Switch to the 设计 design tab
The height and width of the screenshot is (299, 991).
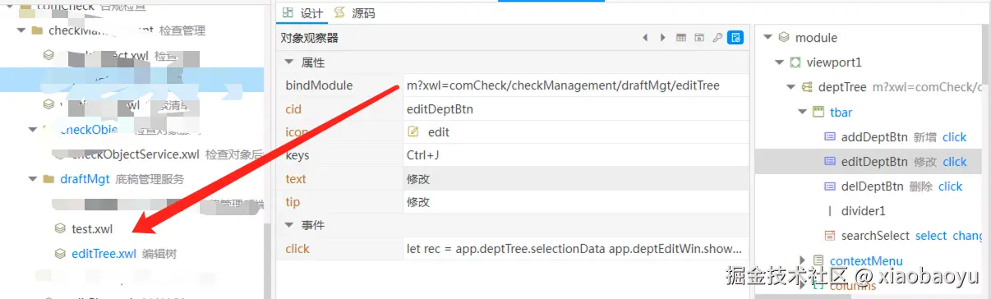pyautogui.click(x=302, y=13)
